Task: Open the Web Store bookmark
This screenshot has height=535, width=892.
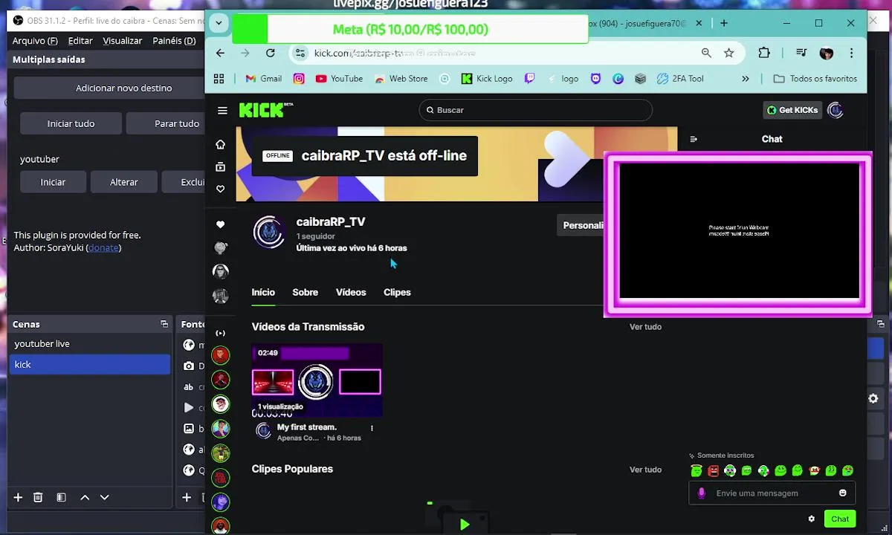Action: coord(401,79)
